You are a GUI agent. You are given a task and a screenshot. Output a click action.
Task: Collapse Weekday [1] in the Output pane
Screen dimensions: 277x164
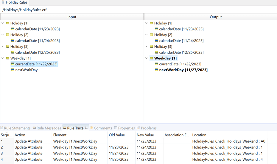click(x=147, y=58)
